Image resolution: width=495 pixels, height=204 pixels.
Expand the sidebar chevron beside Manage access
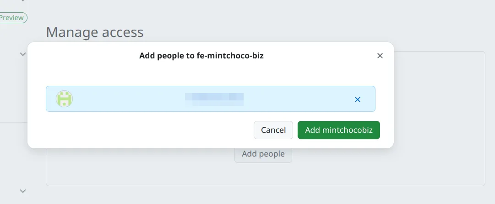pyautogui.click(x=23, y=54)
